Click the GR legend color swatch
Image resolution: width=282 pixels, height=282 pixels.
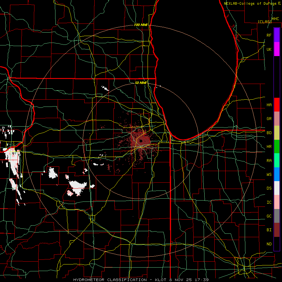(277, 119)
